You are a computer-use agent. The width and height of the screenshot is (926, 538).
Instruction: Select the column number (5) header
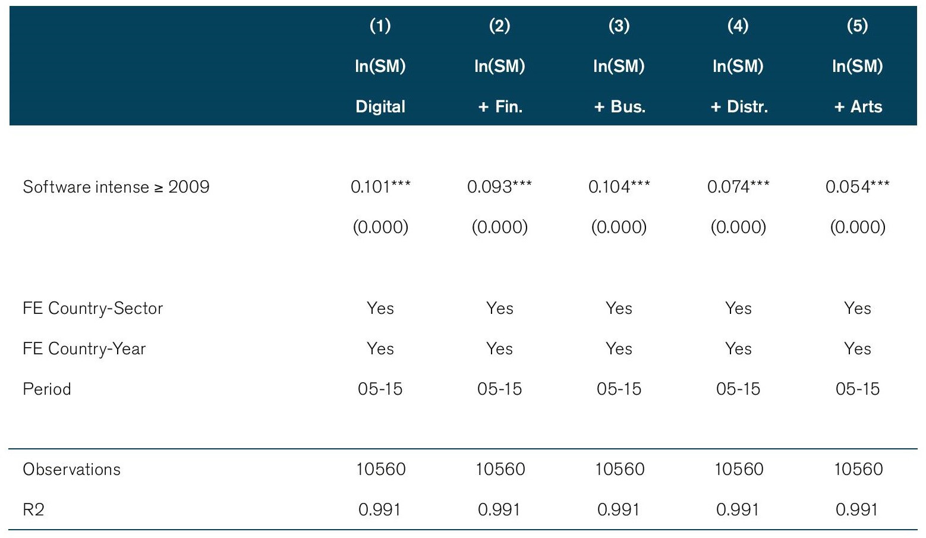click(857, 26)
